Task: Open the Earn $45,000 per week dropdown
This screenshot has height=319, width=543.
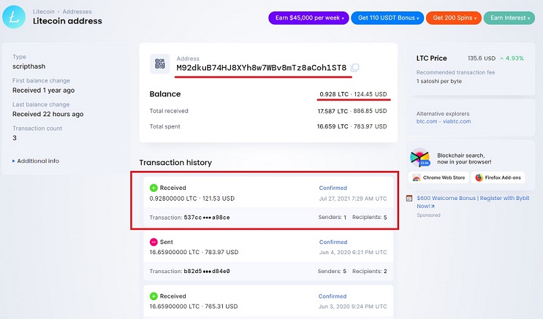Action: [309, 18]
